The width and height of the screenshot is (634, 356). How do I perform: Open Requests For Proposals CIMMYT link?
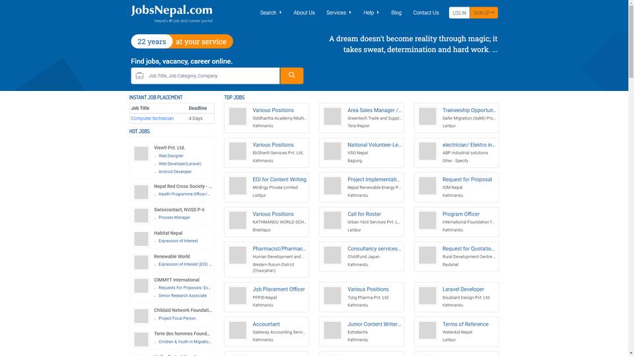coord(184,288)
